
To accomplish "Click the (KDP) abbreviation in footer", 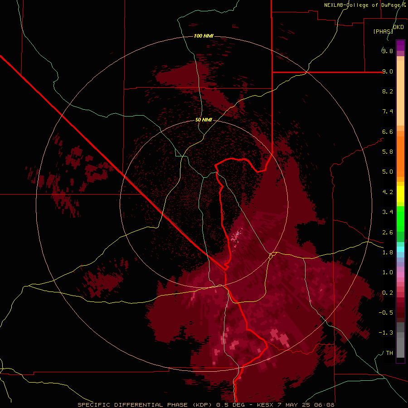I will click(x=202, y=405).
